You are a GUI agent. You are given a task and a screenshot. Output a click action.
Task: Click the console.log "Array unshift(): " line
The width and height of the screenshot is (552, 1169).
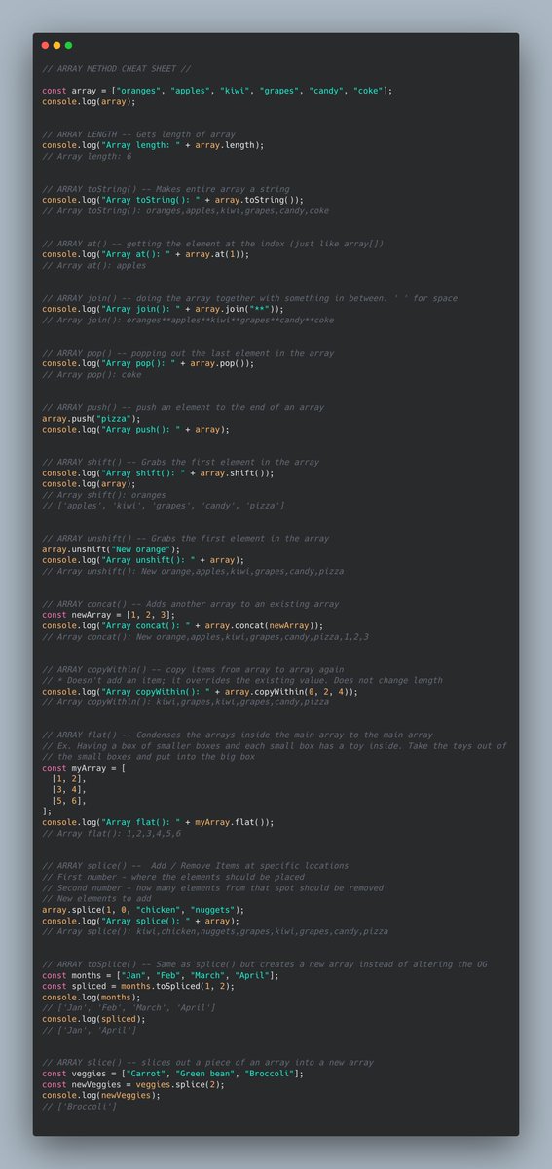coord(143,559)
